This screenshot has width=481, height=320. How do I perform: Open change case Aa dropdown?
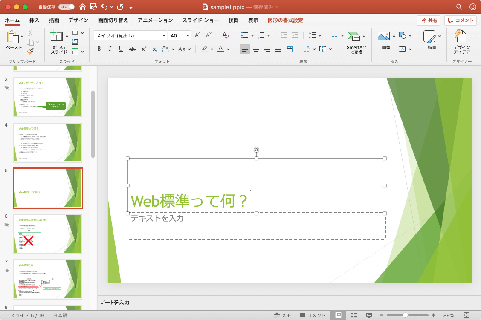(x=185, y=49)
